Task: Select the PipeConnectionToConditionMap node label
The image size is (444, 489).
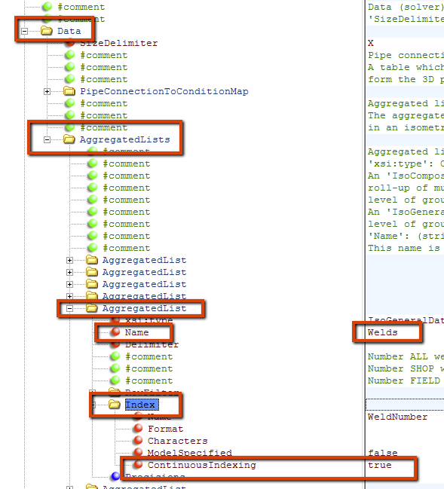Action: click(164, 91)
